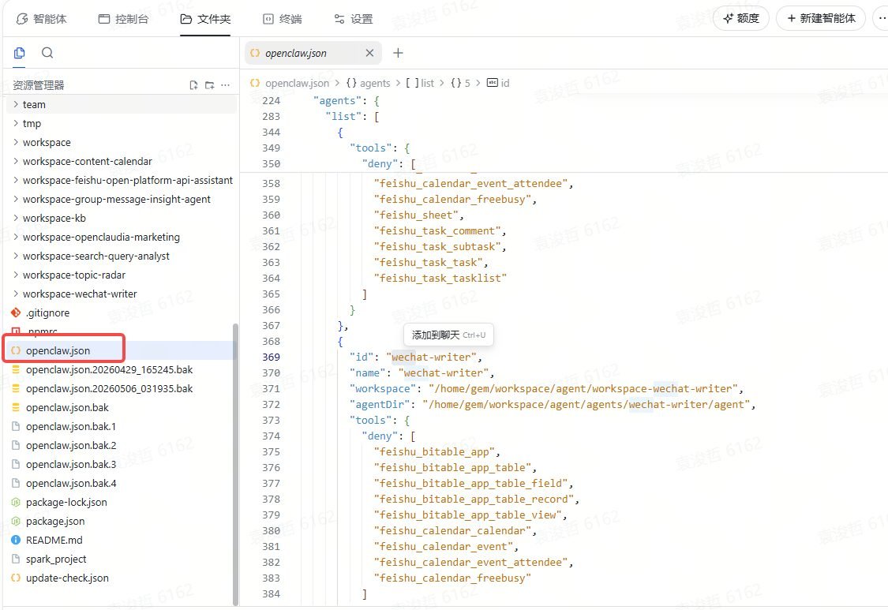Screen dimensions: 888x610
Task: Open the package.json file
Action: pos(122,521)
